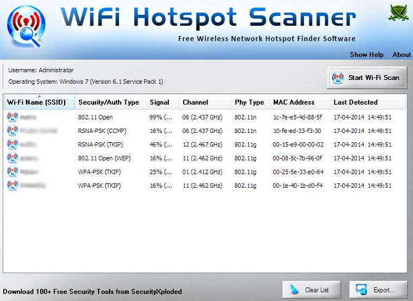The width and height of the screenshot is (413, 301).
Task: Sort by Last Detected column header
Action: (x=368, y=102)
